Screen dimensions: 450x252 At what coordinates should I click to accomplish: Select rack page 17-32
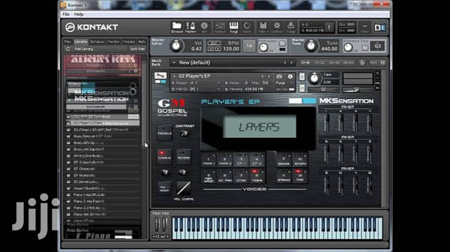pyautogui.click(x=320, y=63)
